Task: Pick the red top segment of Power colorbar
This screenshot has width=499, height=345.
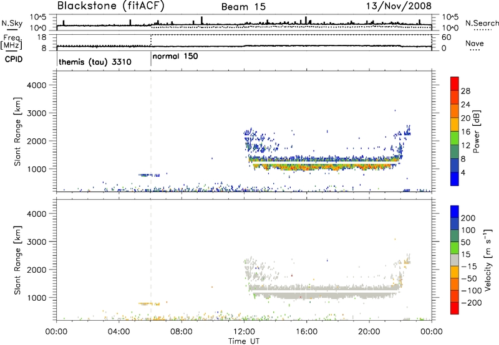Action: click(455, 83)
